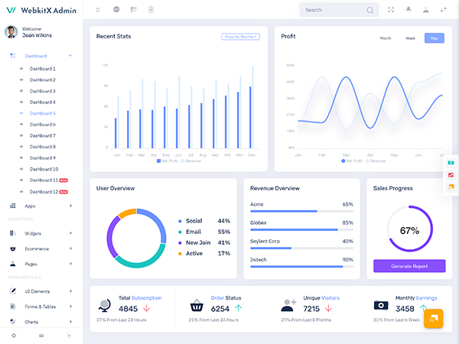
Task: Click the mail icon at sidebar bottom
Action: 41,336
